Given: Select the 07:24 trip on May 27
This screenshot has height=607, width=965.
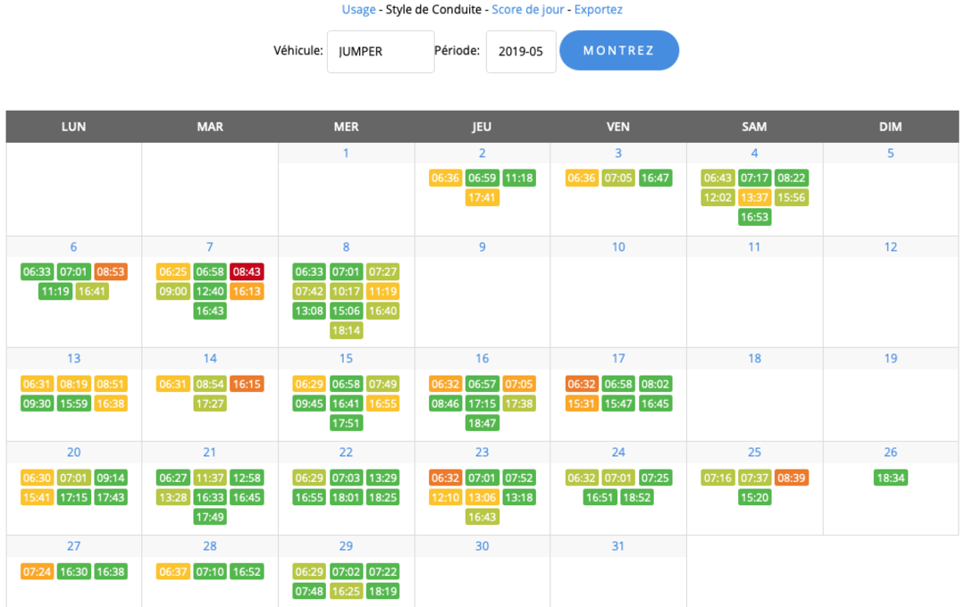Looking at the screenshot, I should coord(37,571).
